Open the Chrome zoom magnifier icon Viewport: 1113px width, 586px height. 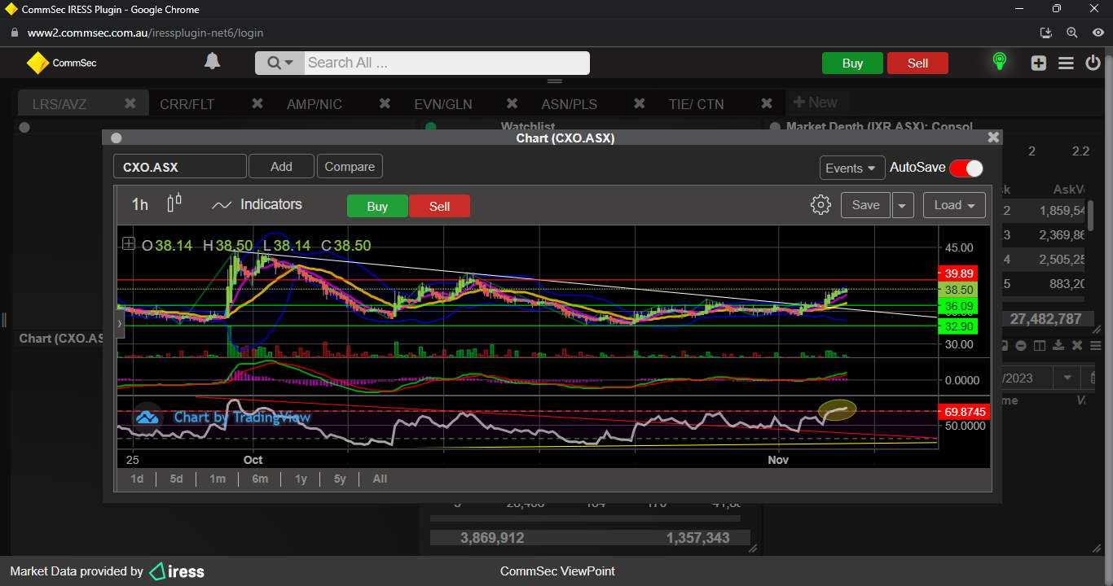1071,33
